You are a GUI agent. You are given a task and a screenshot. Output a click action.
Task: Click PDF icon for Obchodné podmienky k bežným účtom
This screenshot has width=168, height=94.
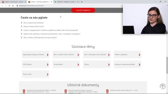[66, 91]
